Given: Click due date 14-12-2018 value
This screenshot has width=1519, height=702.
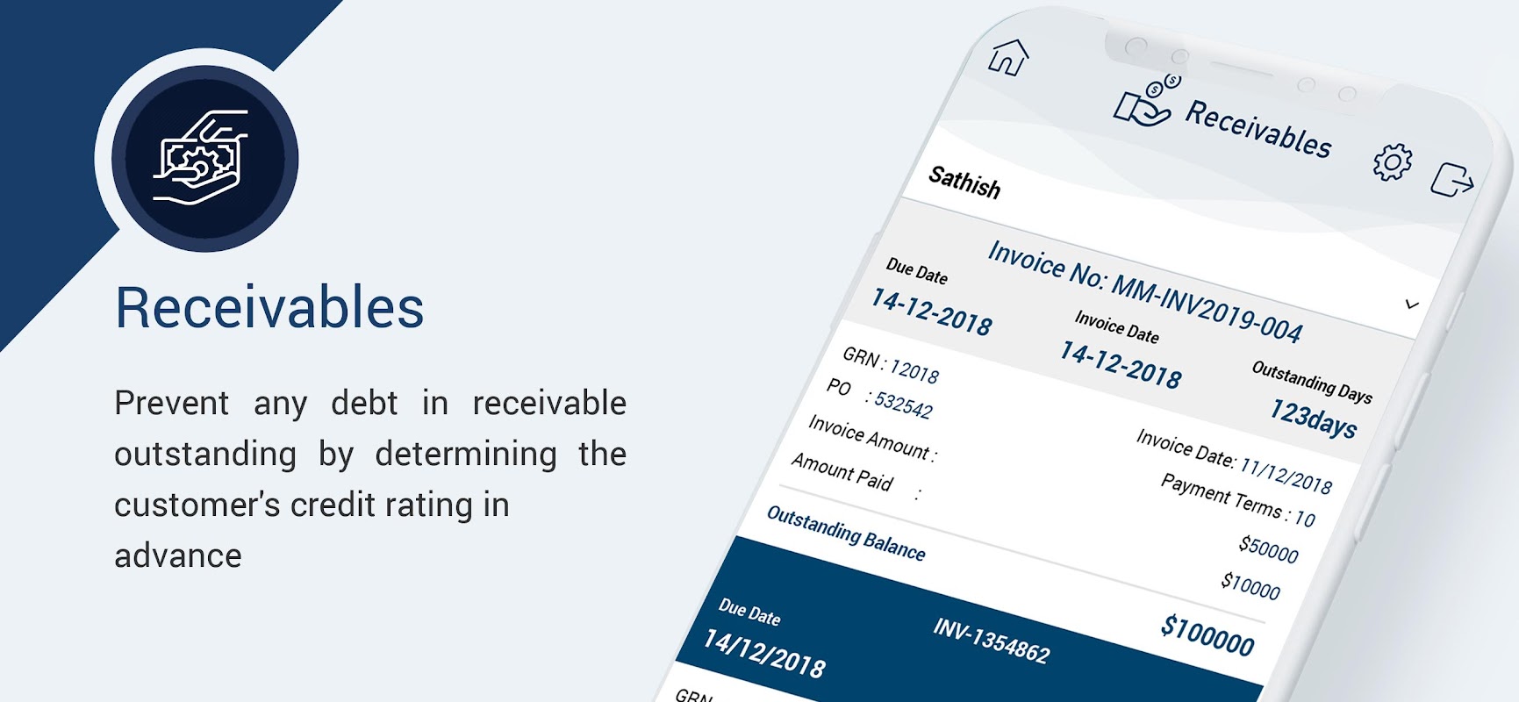Looking at the screenshot, I should (931, 312).
